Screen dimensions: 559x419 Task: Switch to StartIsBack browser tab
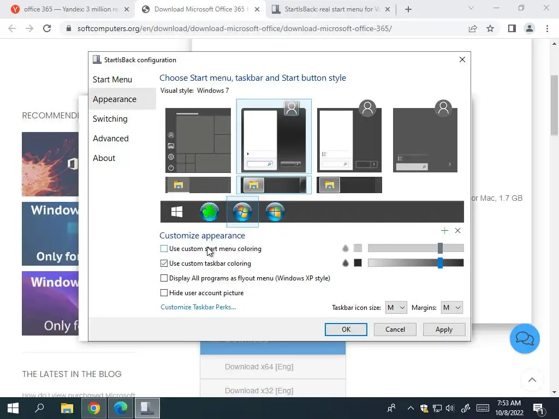[328, 10]
